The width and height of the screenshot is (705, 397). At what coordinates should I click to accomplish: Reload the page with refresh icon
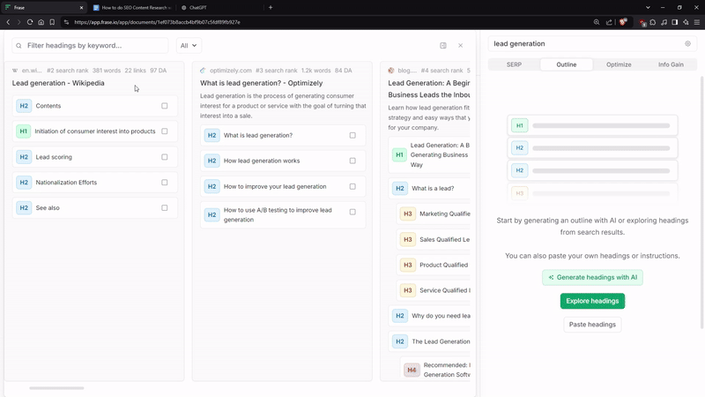30,22
